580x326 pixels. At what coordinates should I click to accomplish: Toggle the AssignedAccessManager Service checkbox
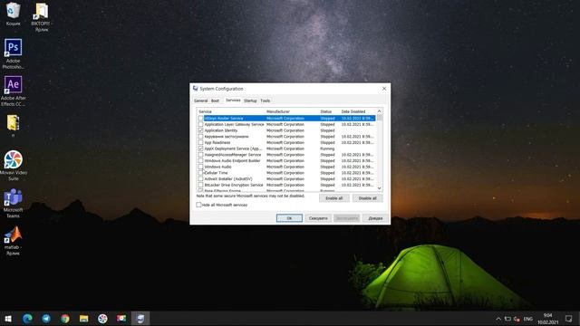tap(201, 155)
